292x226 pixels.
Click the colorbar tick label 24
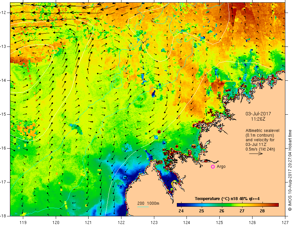181,211
